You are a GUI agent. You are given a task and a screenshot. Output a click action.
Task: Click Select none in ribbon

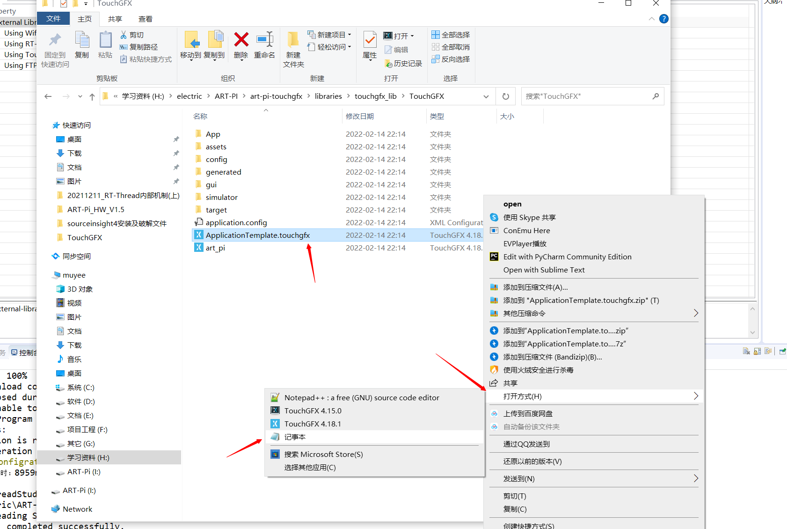(451, 47)
